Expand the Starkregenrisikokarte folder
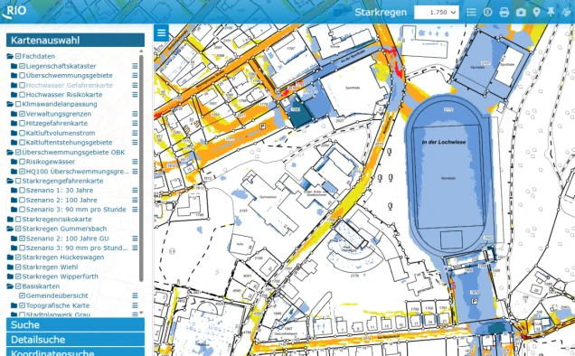575x356 pixels. pos(10,220)
